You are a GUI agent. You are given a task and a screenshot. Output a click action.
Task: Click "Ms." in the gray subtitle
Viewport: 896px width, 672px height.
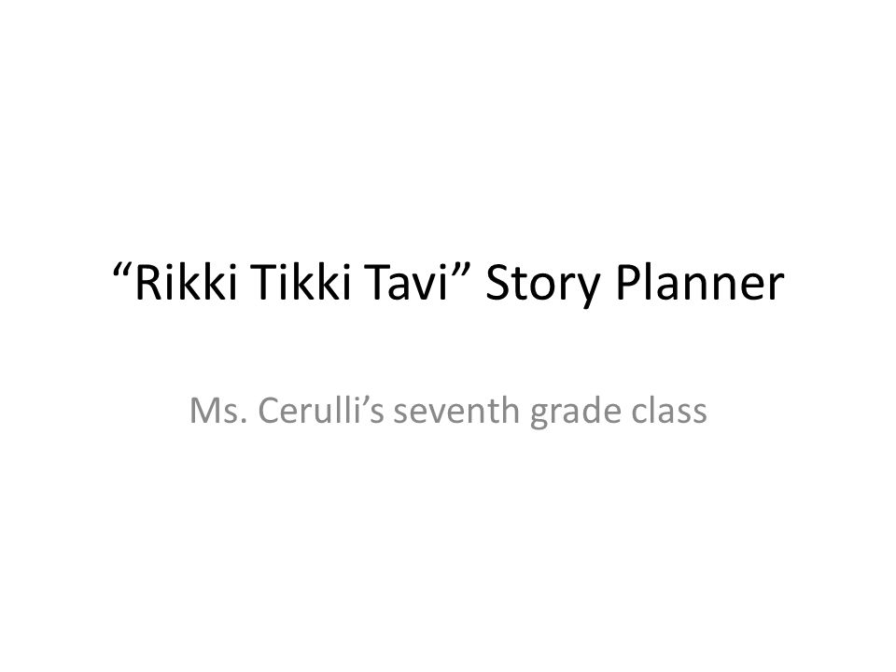click(218, 411)
